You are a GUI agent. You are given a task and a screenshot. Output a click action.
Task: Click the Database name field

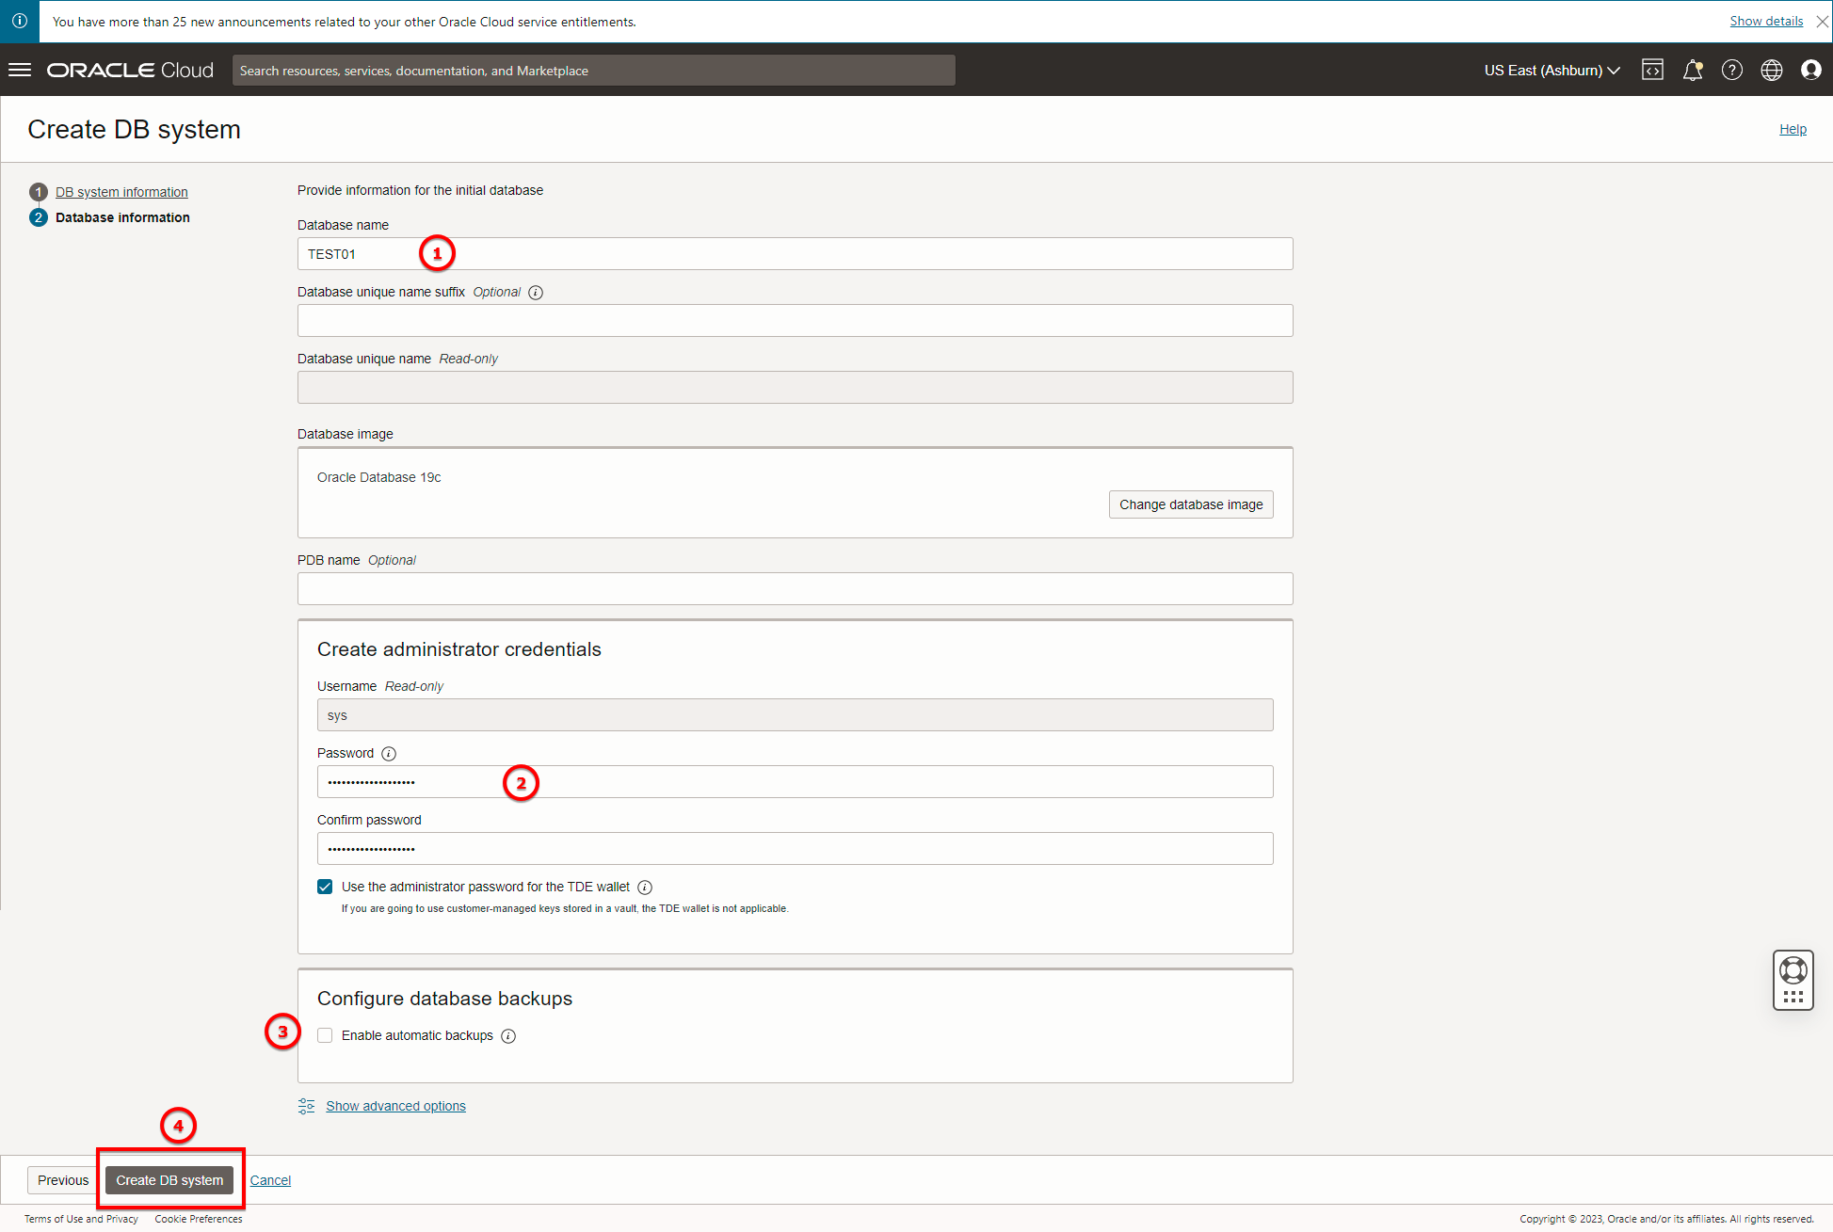pyautogui.click(x=796, y=254)
